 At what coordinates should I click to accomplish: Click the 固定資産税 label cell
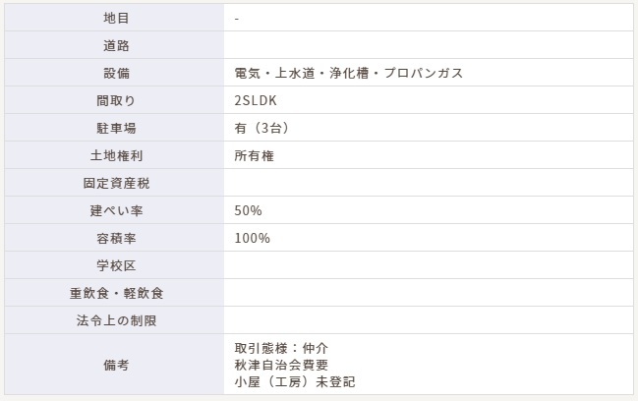coord(116,183)
